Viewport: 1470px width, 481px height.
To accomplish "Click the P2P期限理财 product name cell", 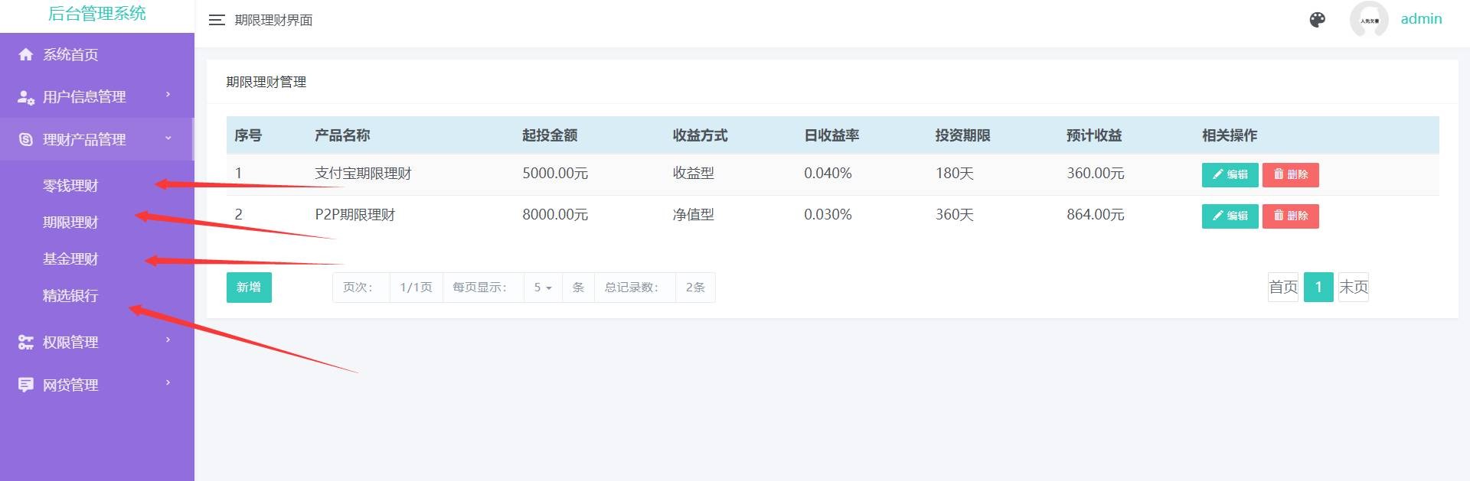I will 355,215.
